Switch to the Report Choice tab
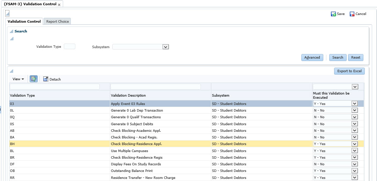 pyautogui.click(x=58, y=22)
